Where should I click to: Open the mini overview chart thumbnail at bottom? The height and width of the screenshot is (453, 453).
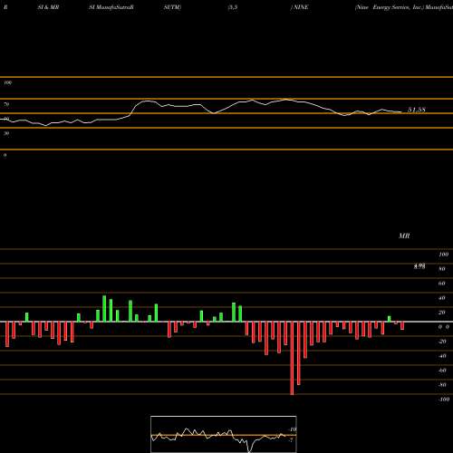[224, 434]
